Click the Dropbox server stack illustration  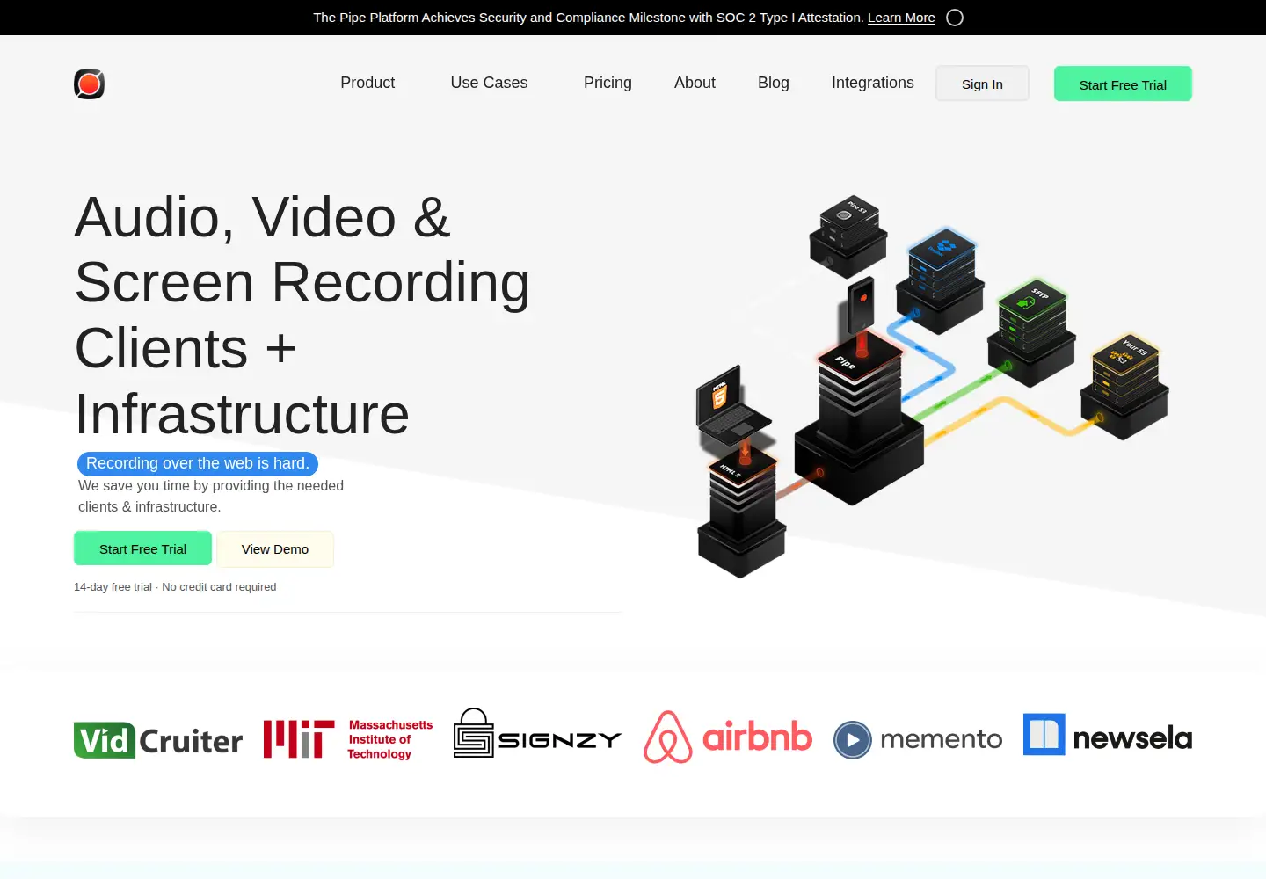tap(941, 280)
